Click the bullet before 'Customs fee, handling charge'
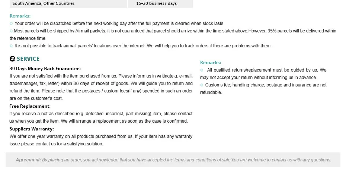Viewport: 346px width, 186px height. pyautogui.click(x=202, y=85)
